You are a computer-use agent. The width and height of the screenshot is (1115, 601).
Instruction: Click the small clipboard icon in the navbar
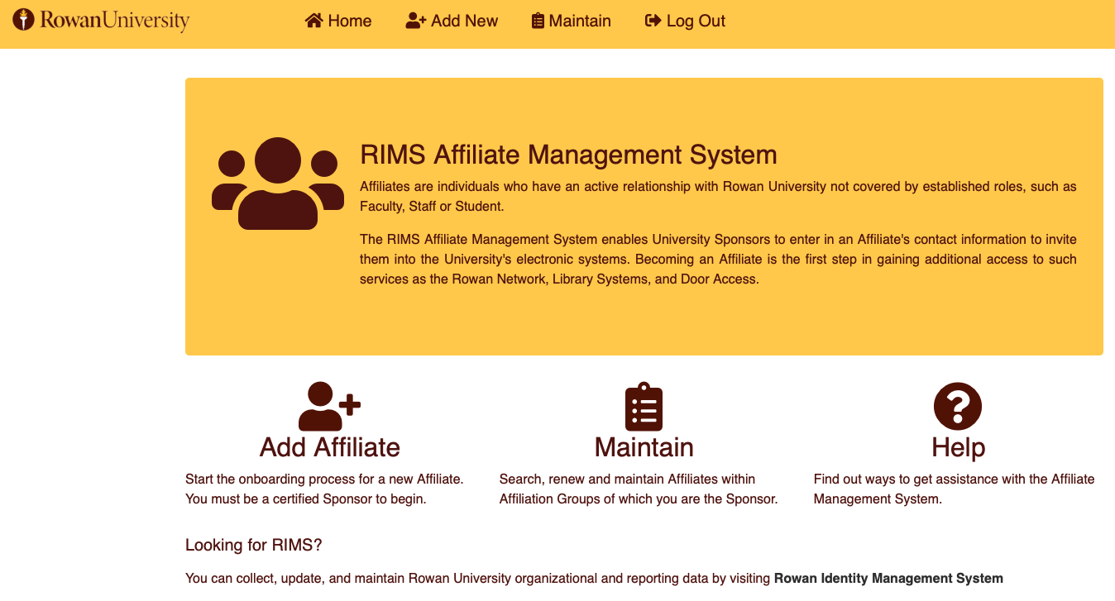coord(538,21)
